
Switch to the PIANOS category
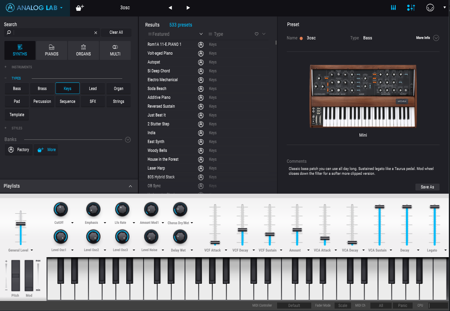51,50
